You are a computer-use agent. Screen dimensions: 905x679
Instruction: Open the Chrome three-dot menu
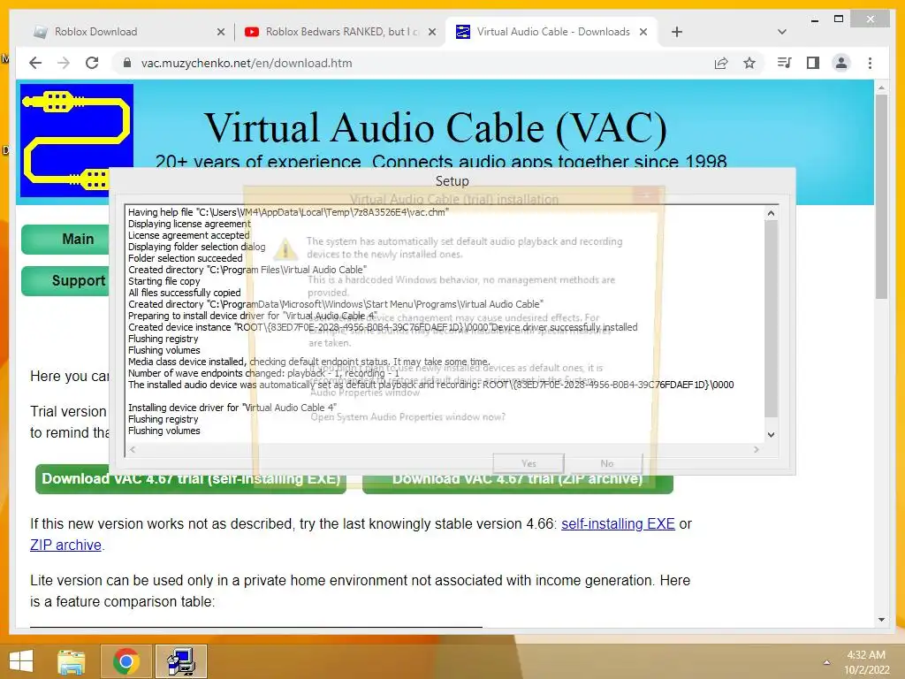(x=870, y=63)
